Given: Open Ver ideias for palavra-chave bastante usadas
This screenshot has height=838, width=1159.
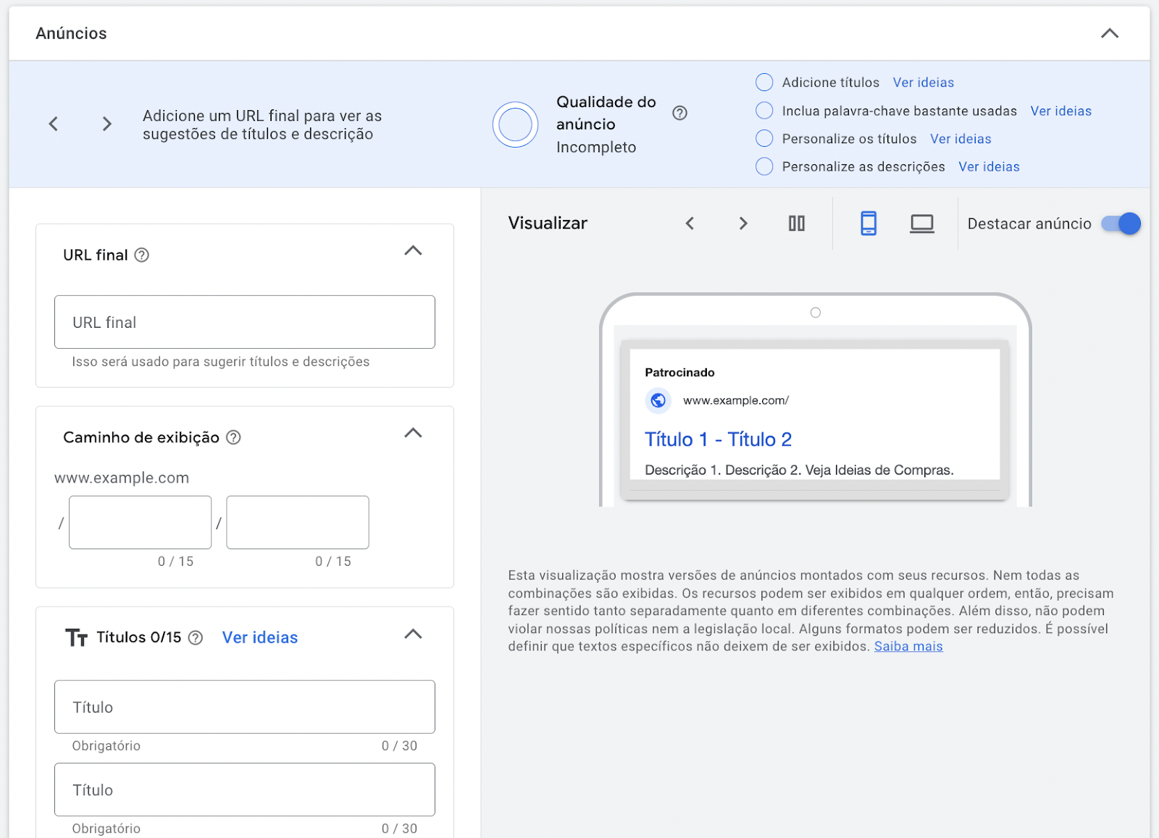Looking at the screenshot, I should [1060, 111].
